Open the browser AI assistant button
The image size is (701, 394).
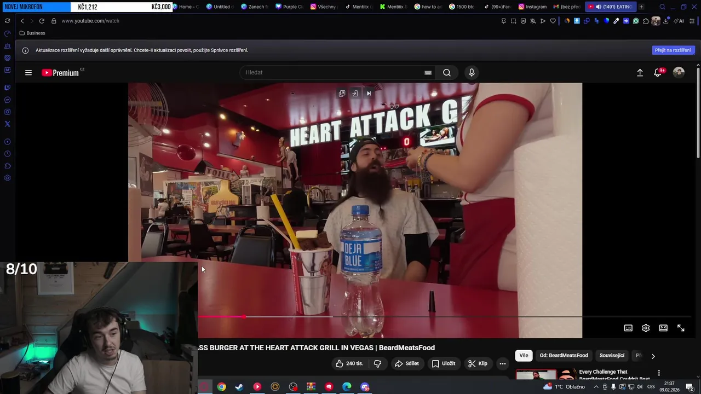tap(679, 21)
